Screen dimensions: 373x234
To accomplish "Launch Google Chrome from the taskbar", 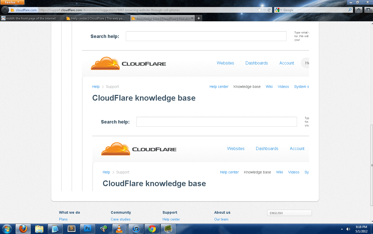I will pos(152,229).
